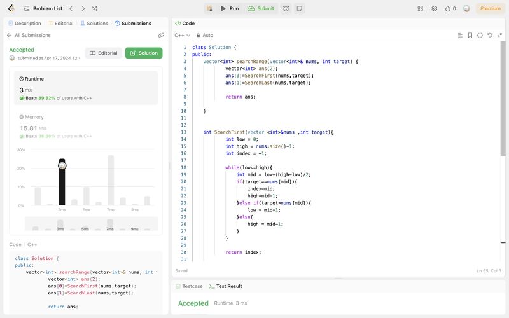Click the Editorial button under Accepted
The image size is (509, 318).
coord(103,53)
